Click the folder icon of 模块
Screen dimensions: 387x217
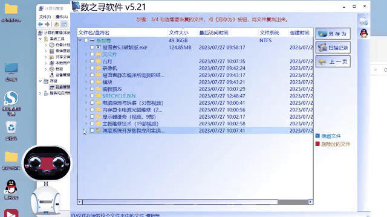tap(98, 82)
